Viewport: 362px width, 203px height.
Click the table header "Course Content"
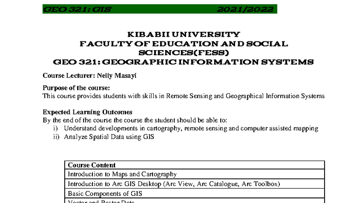(x=195, y=165)
